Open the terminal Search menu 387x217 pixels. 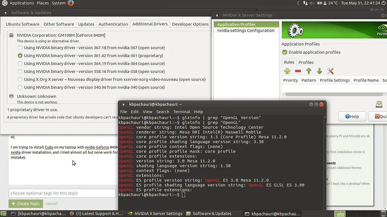point(163,111)
